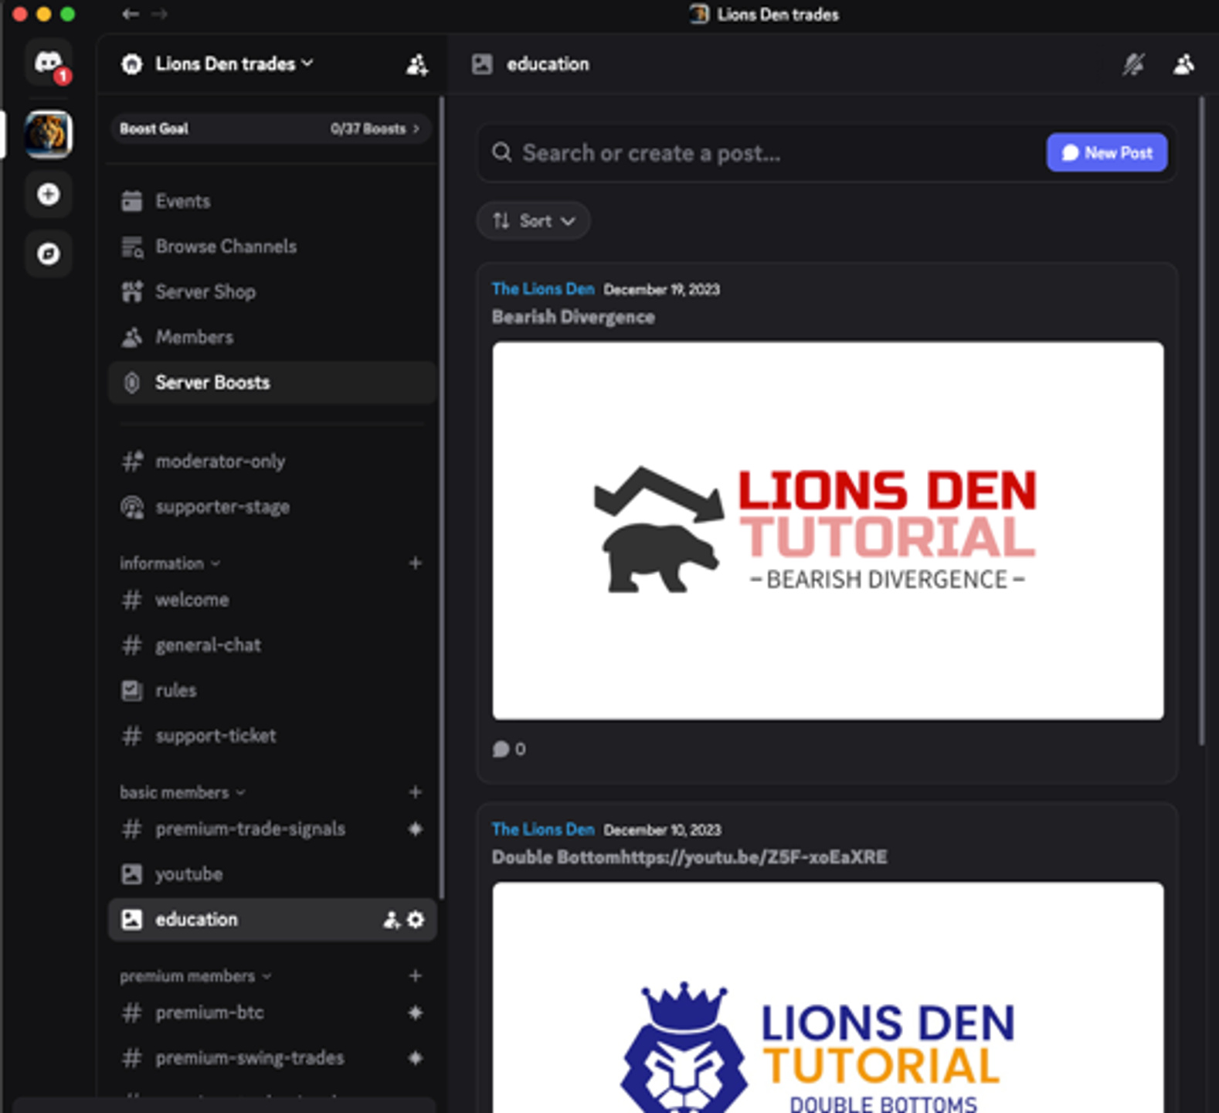Create channel in basic members category
1219x1113 pixels.
click(416, 792)
